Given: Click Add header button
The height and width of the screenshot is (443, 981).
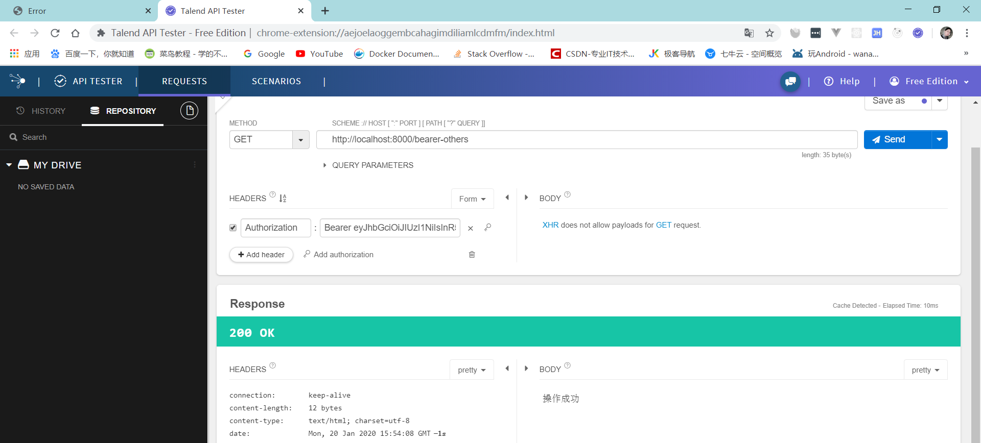Looking at the screenshot, I should click(261, 255).
